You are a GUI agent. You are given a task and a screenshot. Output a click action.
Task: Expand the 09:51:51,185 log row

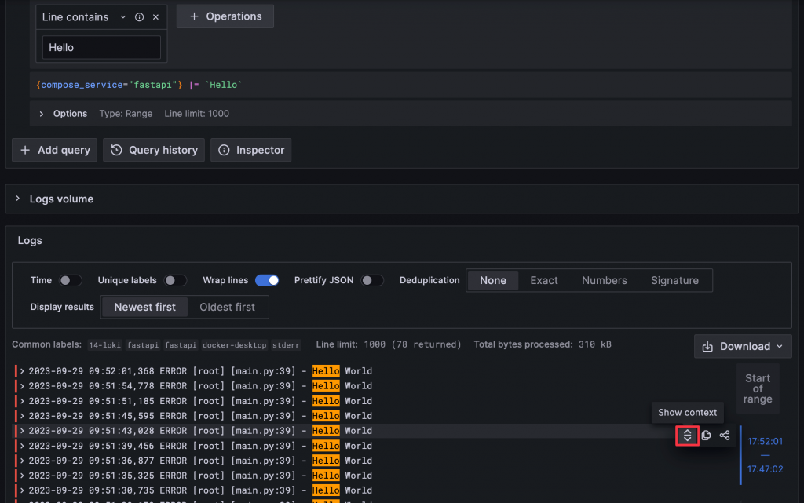(22, 400)
